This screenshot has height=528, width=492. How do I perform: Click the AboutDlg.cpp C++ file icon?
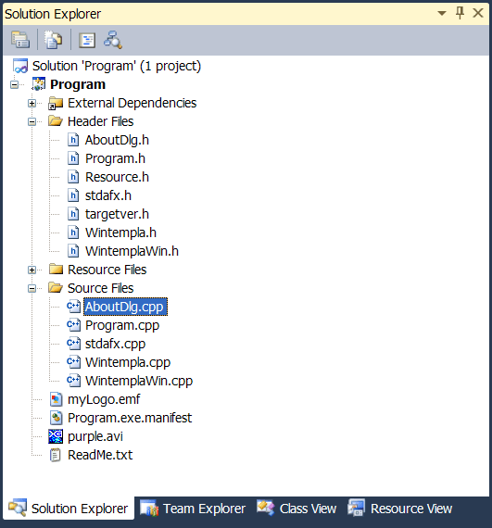[73, 307]
